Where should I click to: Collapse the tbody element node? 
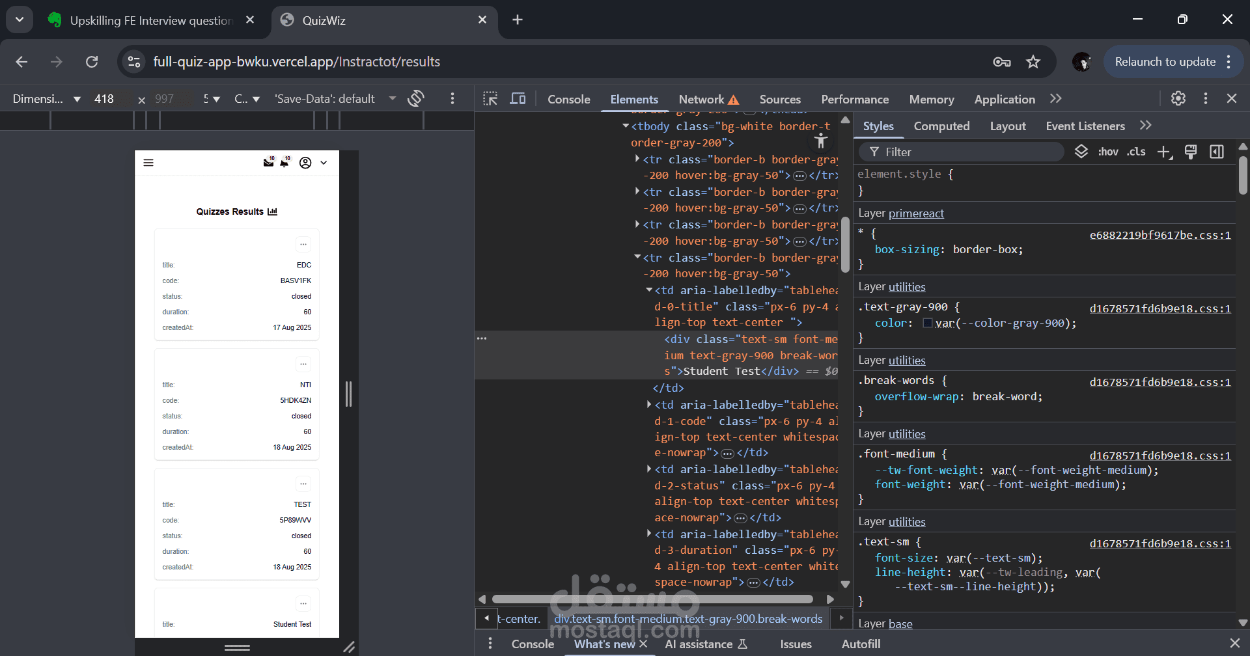click(x=626, y=126)
